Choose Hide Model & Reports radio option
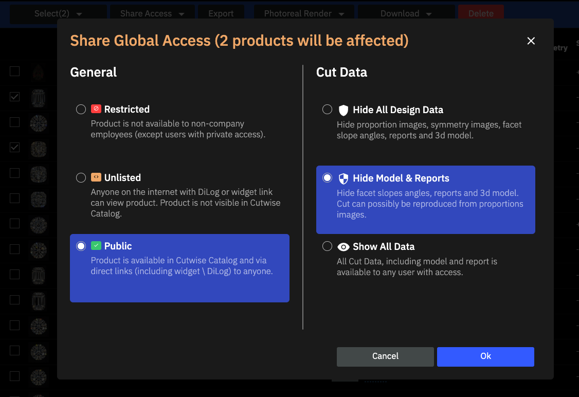This screenshot has width=579, height=397. (x=327, y=177)
